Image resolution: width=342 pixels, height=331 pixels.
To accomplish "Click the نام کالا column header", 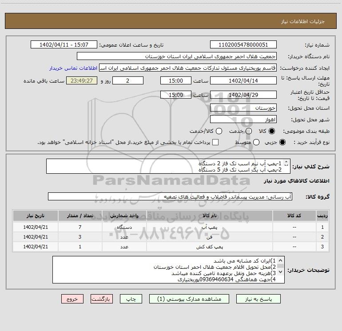I will pyautogui.click(x=210, y=216).
